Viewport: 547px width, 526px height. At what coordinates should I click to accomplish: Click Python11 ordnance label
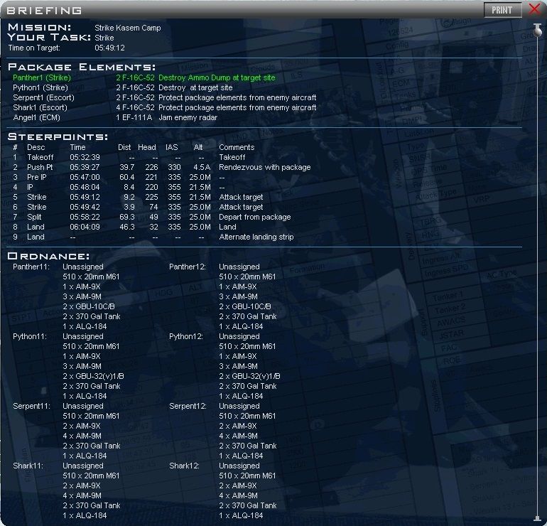click(30, 336)
